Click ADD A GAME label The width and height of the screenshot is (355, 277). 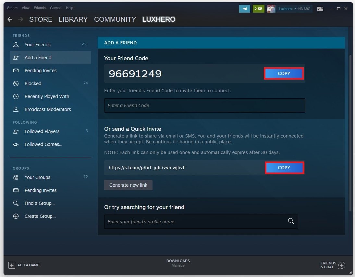[x=29, y=265]
